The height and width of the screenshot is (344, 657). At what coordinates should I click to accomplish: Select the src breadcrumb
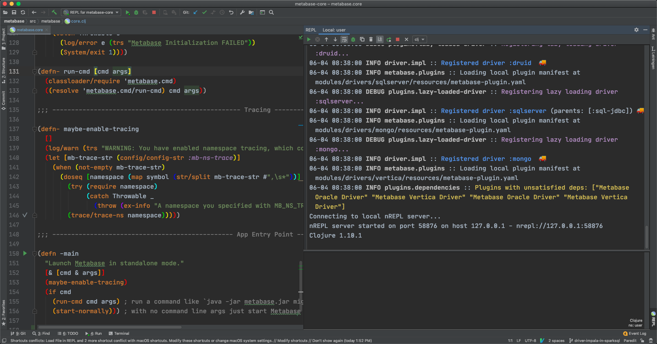point(33,21)
